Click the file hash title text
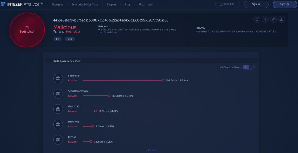 111,20
